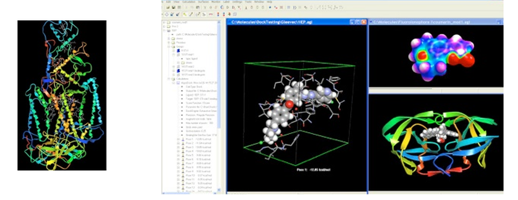Select the yellow pencil tool in the second toolbar
The width and height of the screenshot is (518, 200).
coord(185,15)
